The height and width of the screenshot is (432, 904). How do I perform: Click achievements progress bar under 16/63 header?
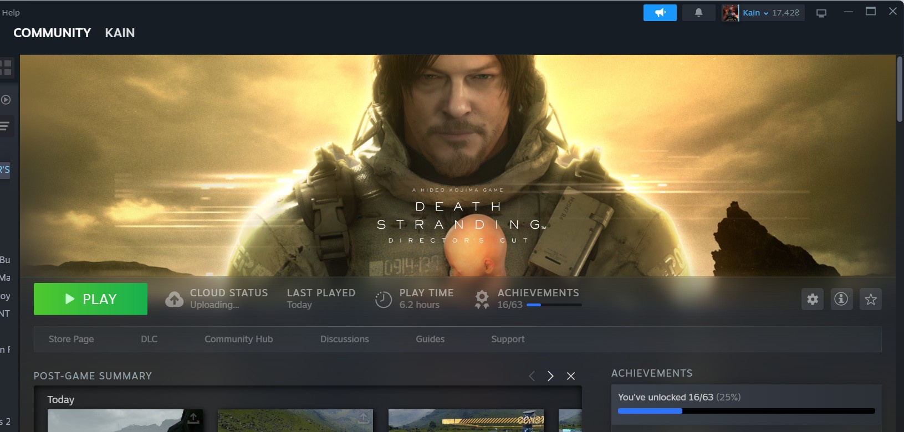tap(554, 305)
